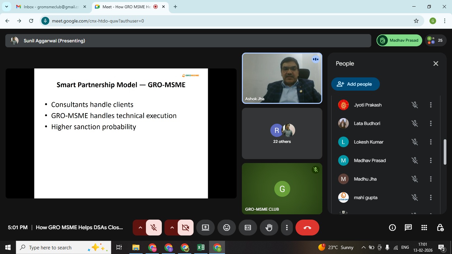Click the send a reaction emoji icon
The image size is (452, 254).
click(x=227, y=228)
